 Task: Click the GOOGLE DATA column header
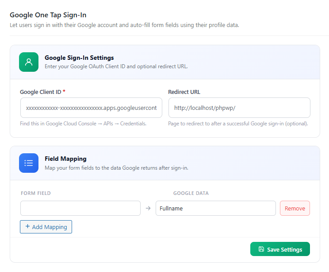point(191,193)
